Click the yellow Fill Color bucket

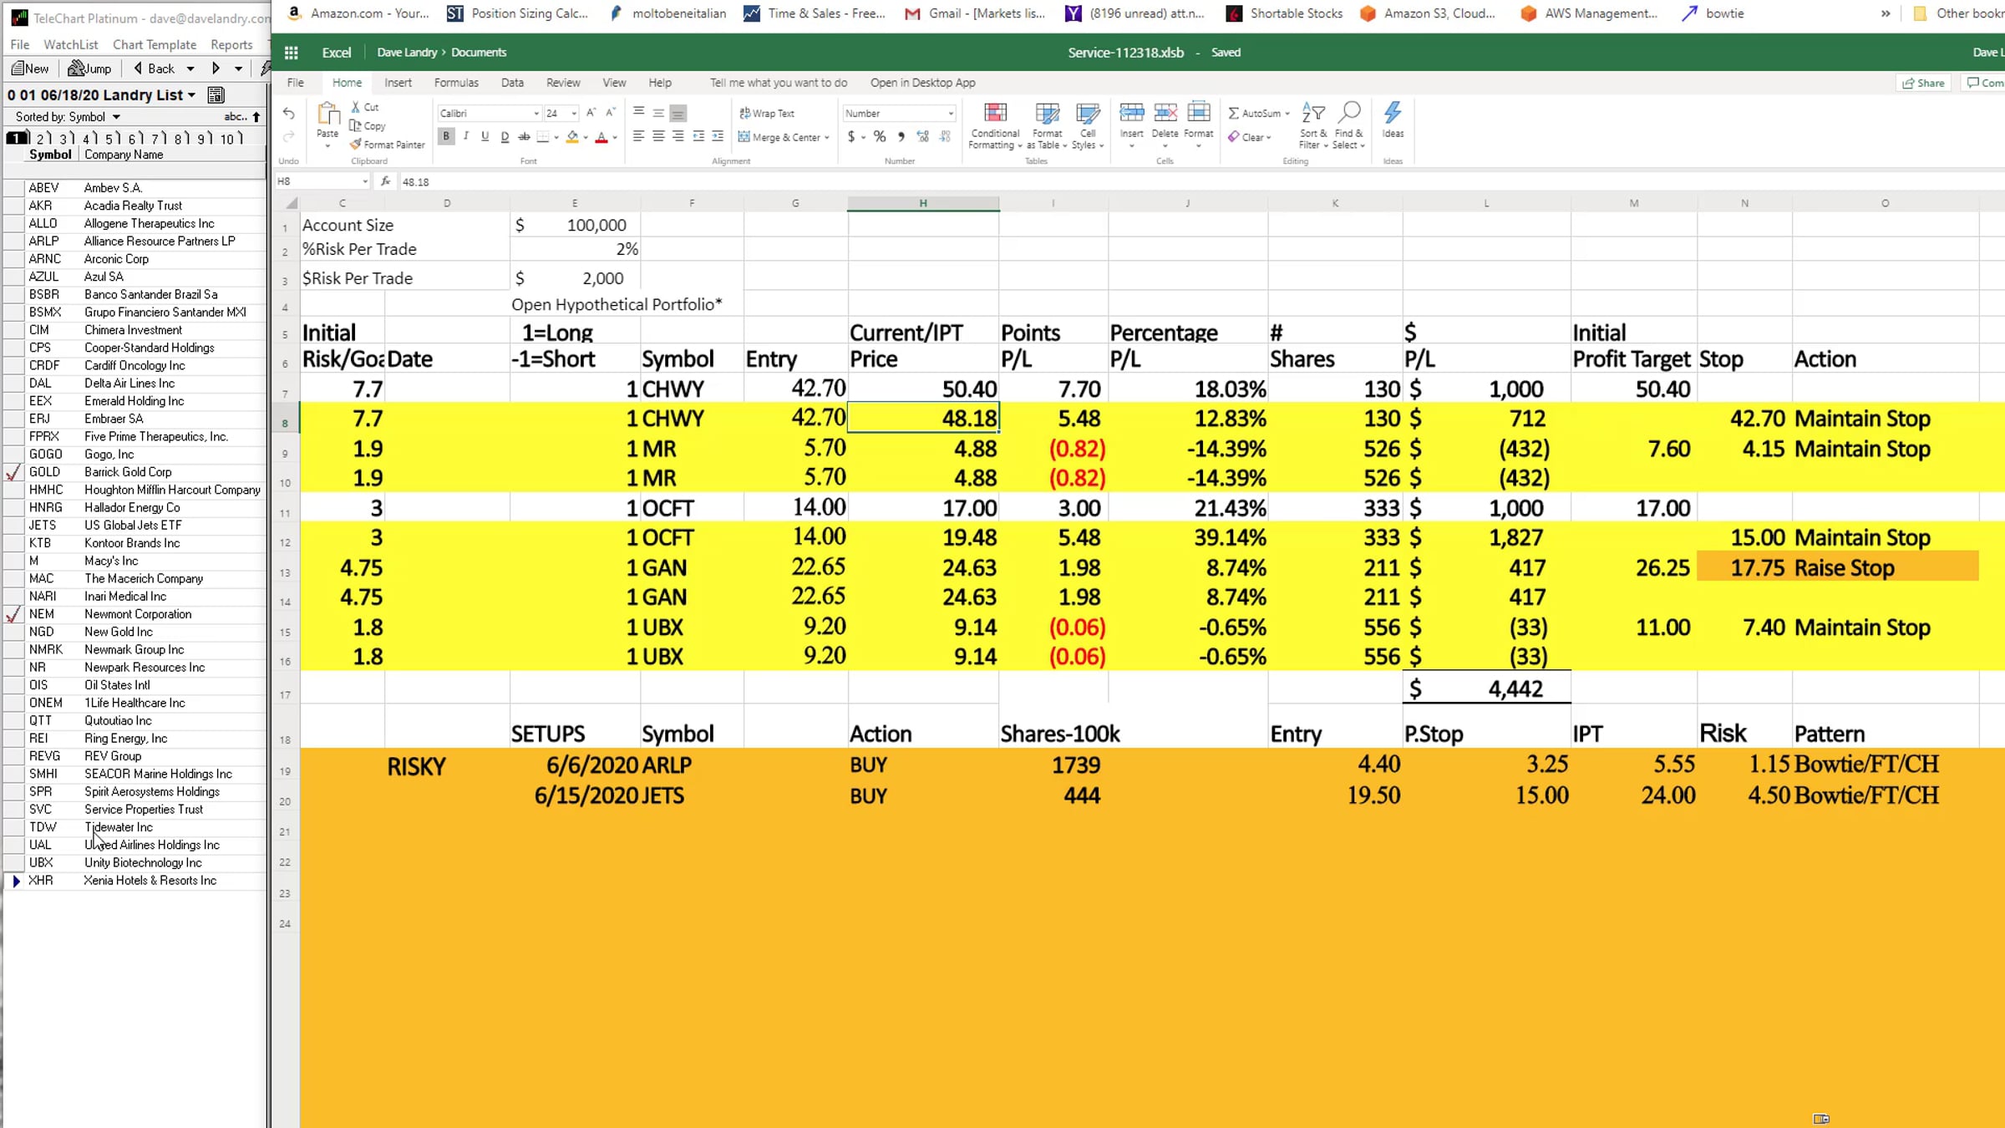[572, 137]
